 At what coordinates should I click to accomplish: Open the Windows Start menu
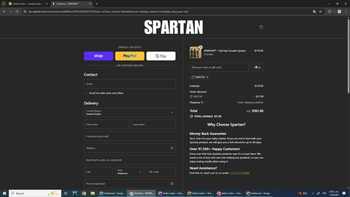tap(4, 193)
